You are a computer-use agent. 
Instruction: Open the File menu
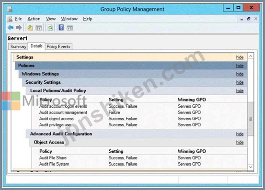tap(18, 19)
